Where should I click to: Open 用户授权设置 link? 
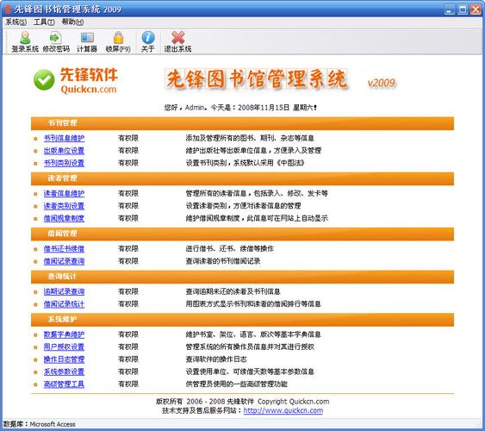64,347
